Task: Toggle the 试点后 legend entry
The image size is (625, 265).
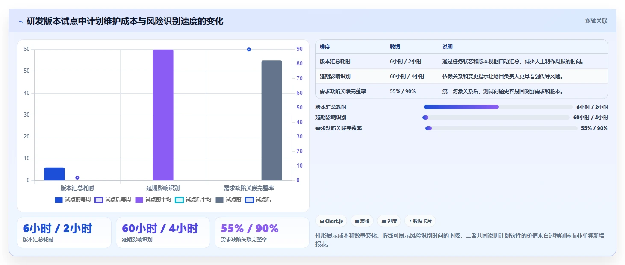Action: (x=258, y=200)
